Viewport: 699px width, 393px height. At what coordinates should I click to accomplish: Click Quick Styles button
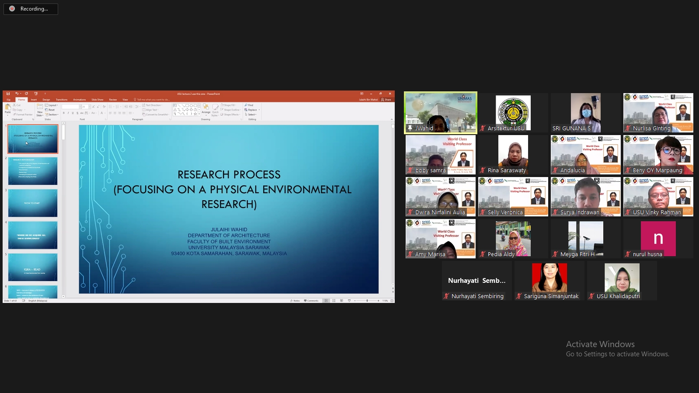click(215, 110)
